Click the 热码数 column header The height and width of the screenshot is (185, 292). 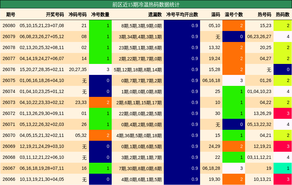(283, 15)
